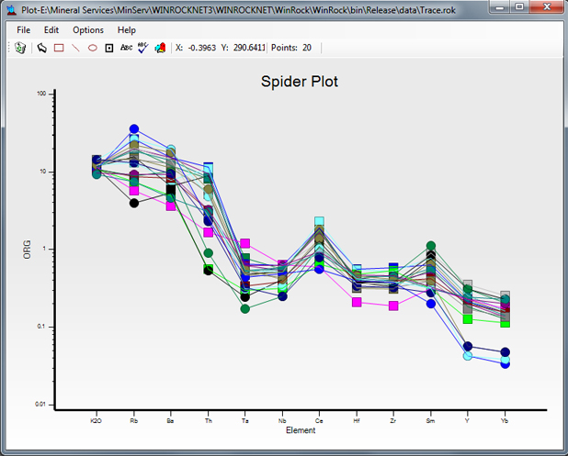Select the arrow pointer tool
This screenshot has width=568, height=456.
point(42,48)
